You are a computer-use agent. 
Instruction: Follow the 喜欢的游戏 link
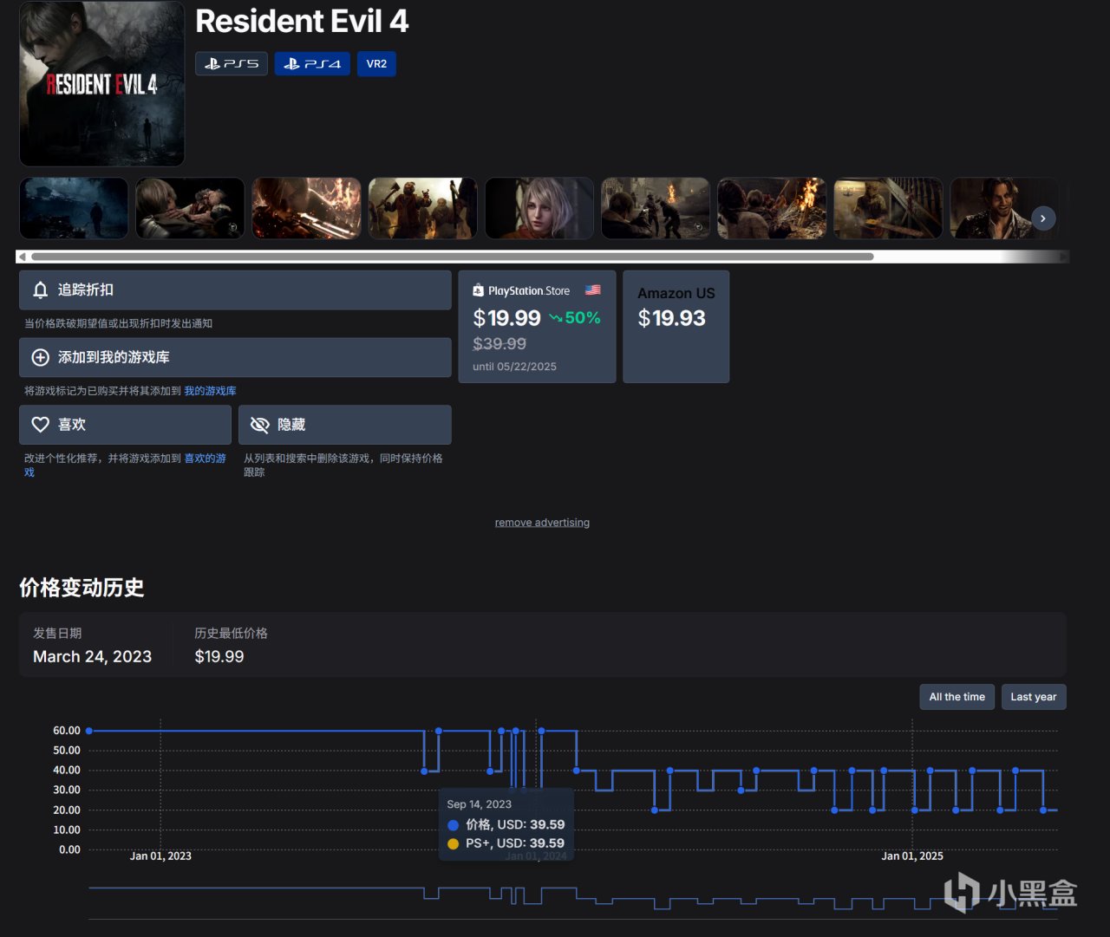coord(205,459)
